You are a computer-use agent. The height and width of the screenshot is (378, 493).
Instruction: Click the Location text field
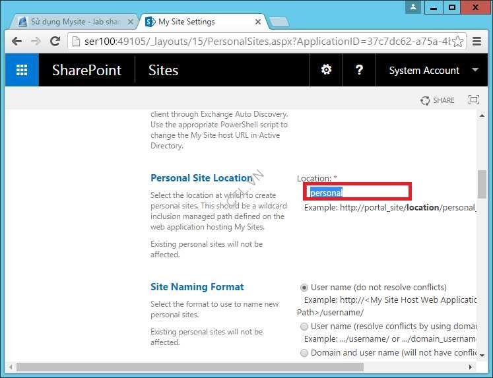pos(358,193)
